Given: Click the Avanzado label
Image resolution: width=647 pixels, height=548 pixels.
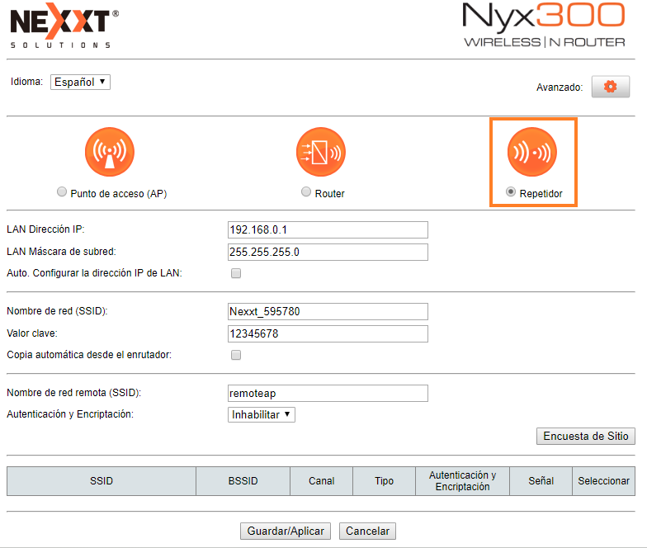Looking at the screenshot, I should click(560, 87).
